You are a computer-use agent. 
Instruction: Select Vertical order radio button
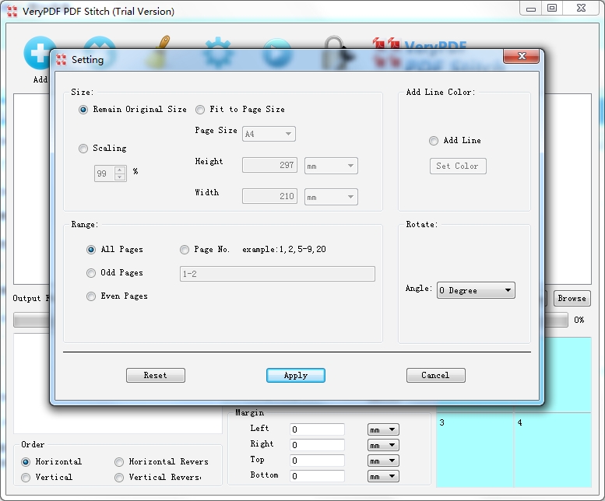(x=26, y=478)
